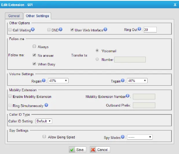Click the Save button
The image size is (179, 154).
pyautogui.click(x=77, y=150)
